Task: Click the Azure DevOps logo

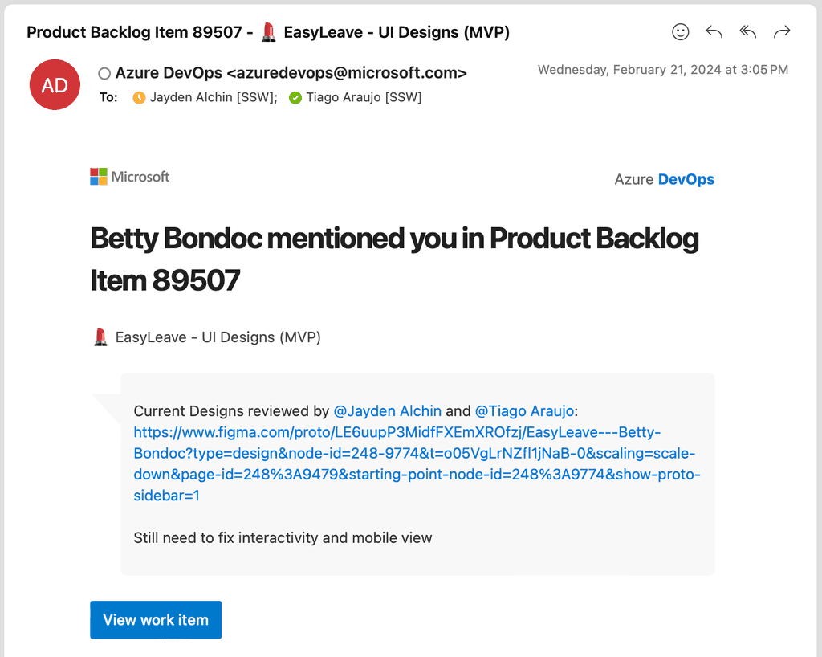Action: tap(664, 179)
